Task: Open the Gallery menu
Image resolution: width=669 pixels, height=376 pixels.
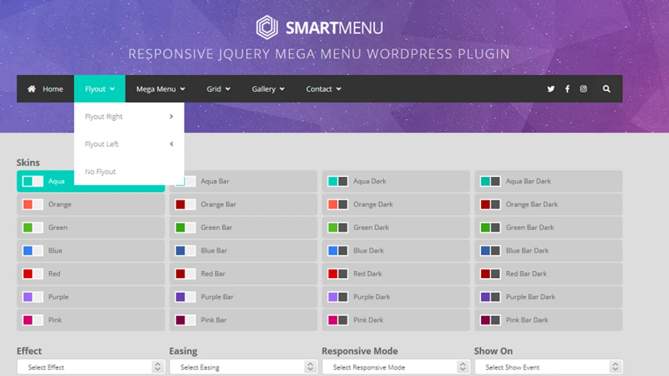Action: (x=268, y=89)
